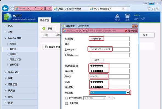
Task: Switch to SANGFOR上网行为管理 tab
Action: [x=71, y=9]
